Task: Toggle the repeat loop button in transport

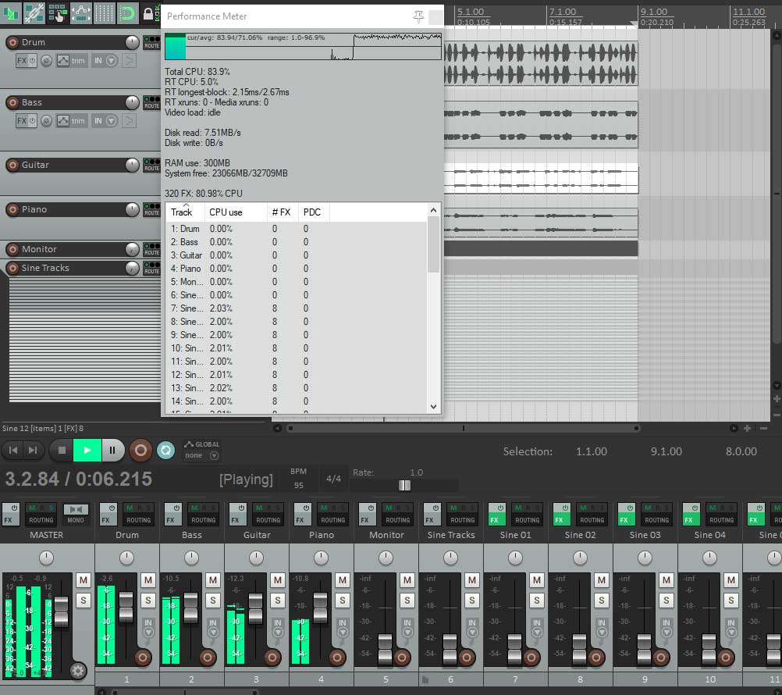Action: [165, 450]
